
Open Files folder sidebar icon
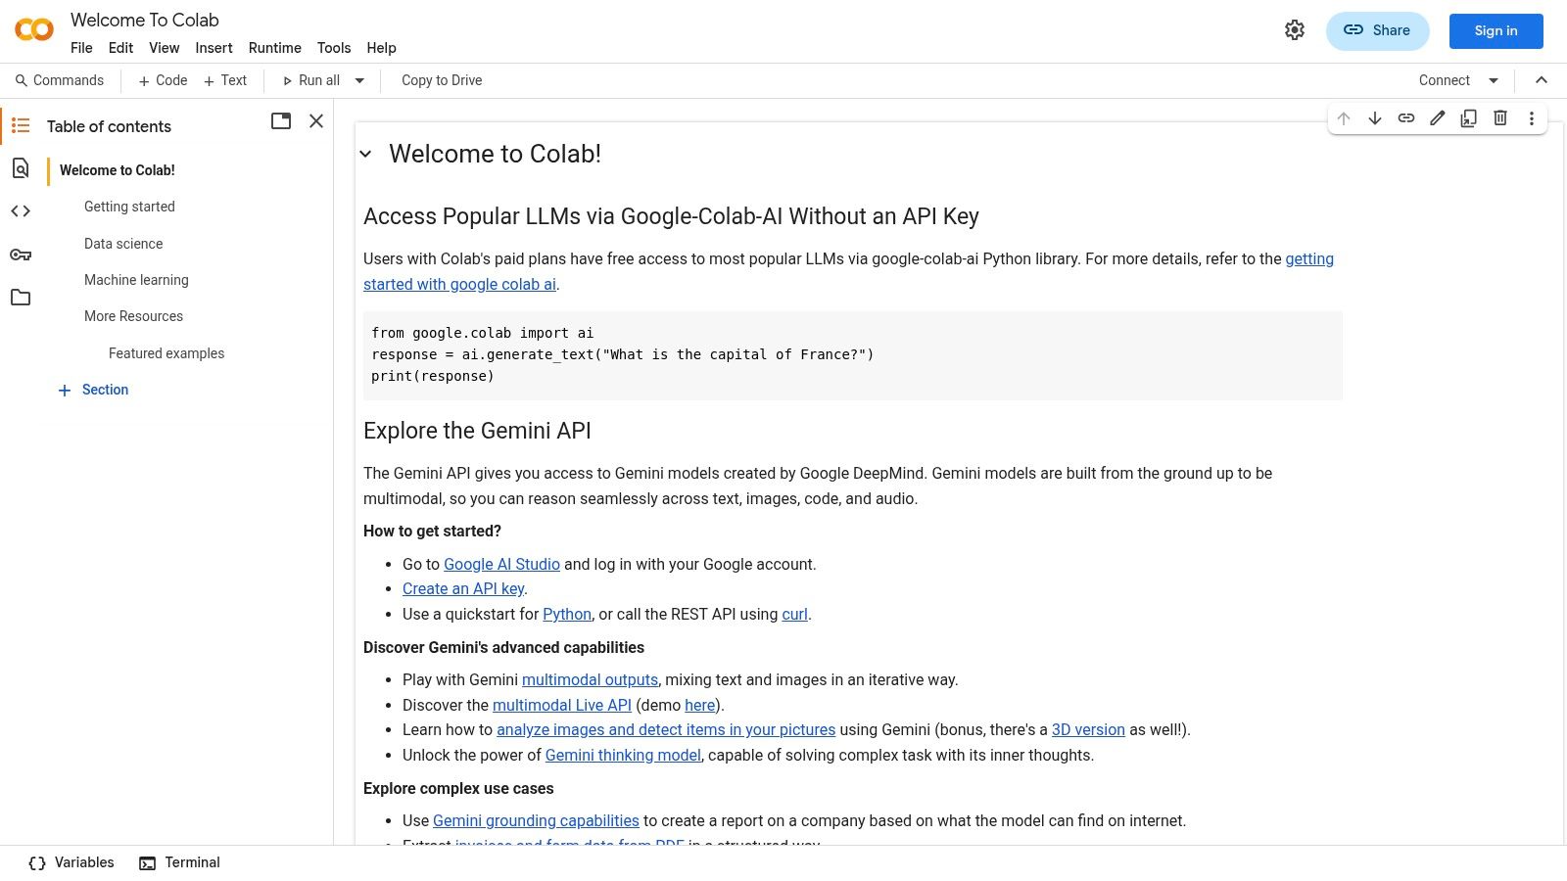(21, 298)
